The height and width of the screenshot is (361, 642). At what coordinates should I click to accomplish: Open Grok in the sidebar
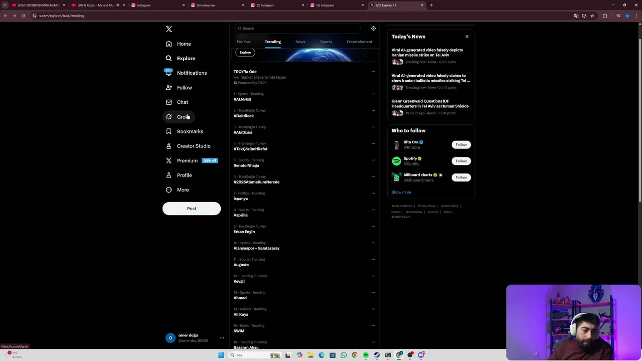tap(178, 116)
